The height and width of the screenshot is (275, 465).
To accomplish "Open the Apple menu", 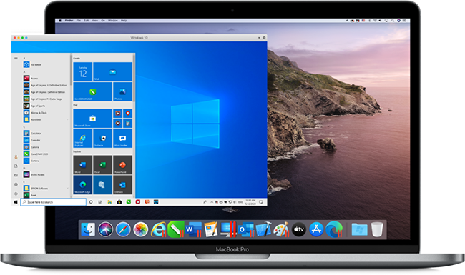I will tap(60, 21).
